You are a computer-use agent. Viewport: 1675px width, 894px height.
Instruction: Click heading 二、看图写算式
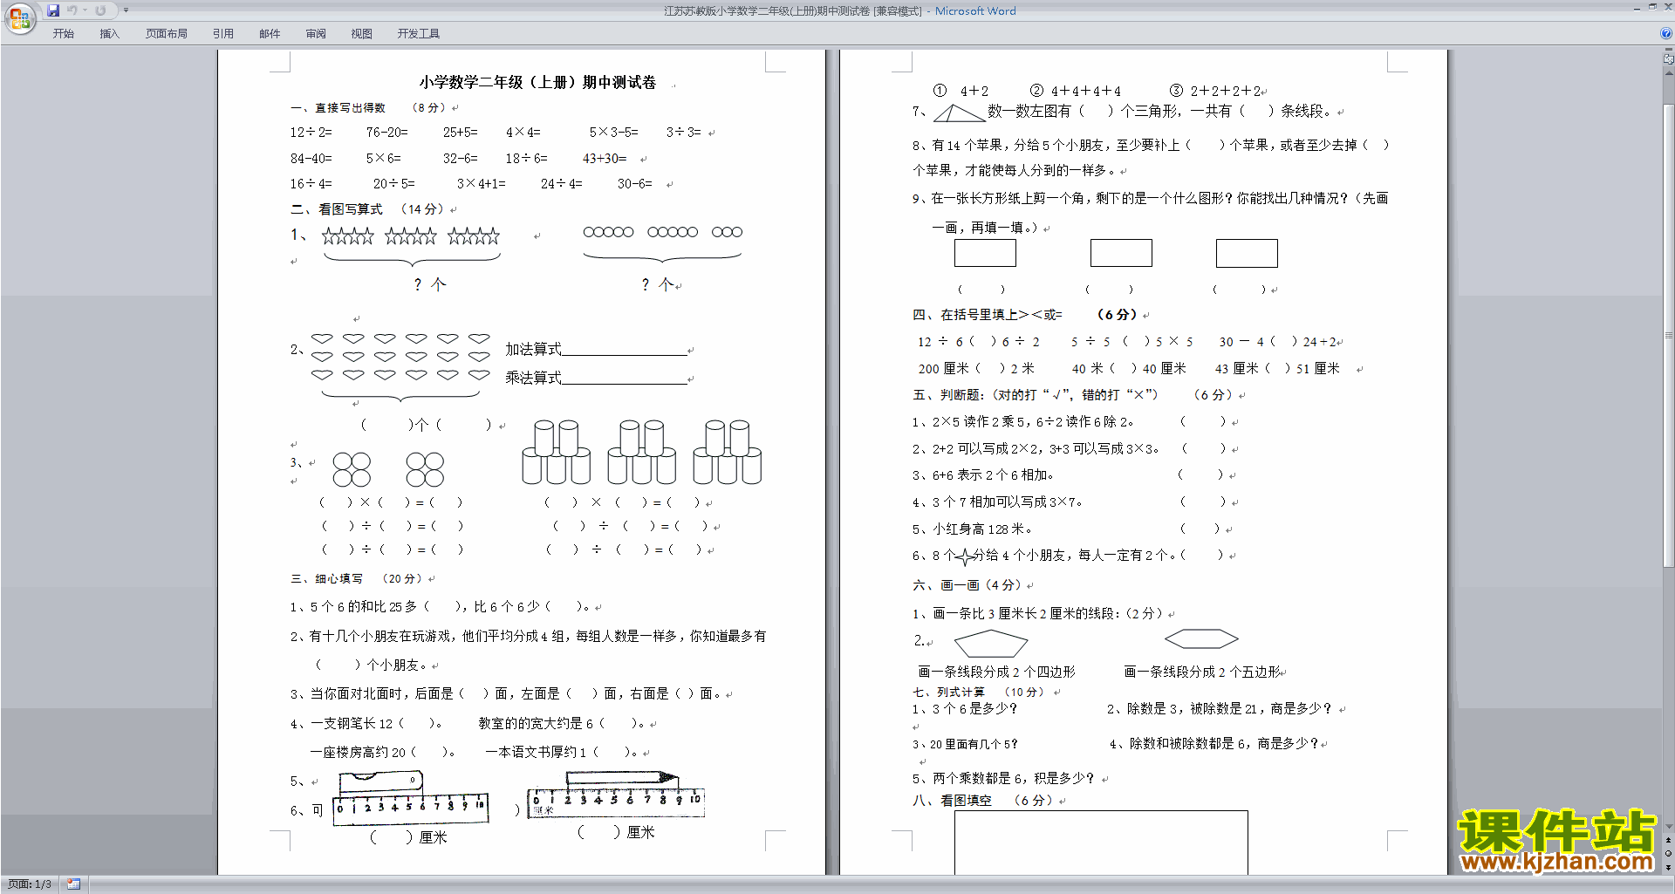coord(337,209)
